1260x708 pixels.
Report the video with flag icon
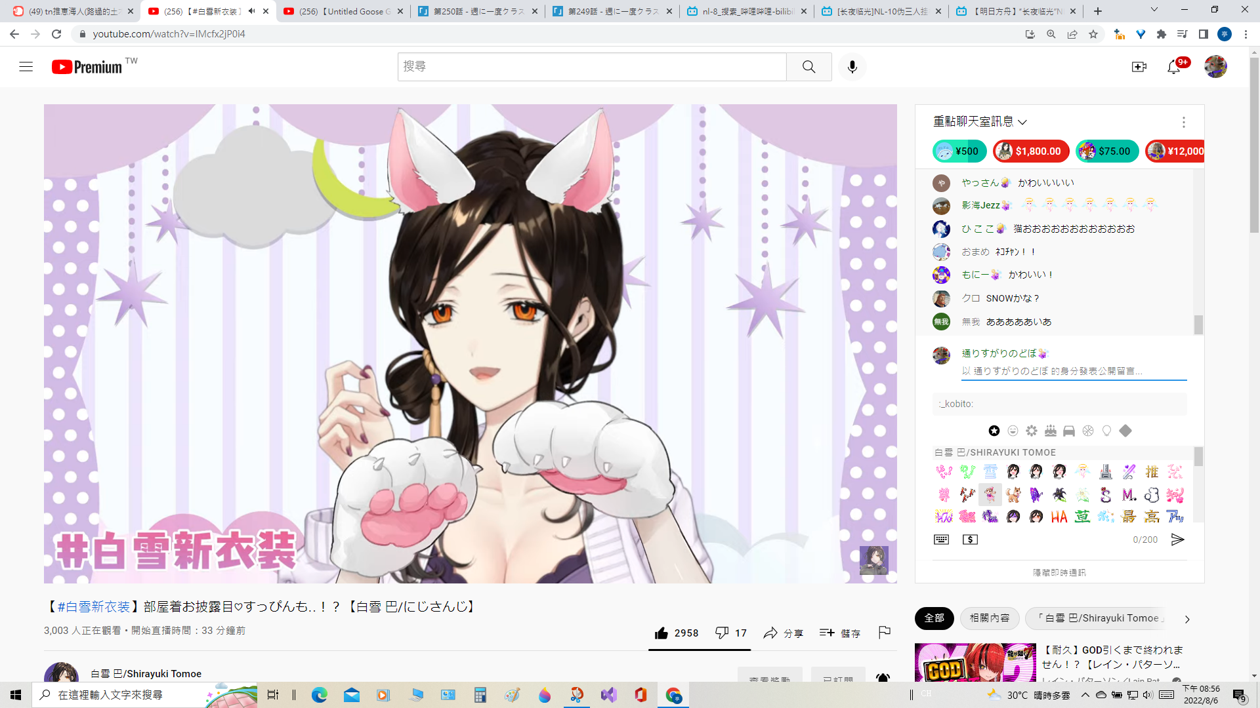pos(884,633)
